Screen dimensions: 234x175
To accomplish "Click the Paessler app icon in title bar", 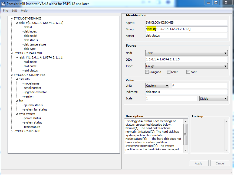I will click(x=3, y=4).
